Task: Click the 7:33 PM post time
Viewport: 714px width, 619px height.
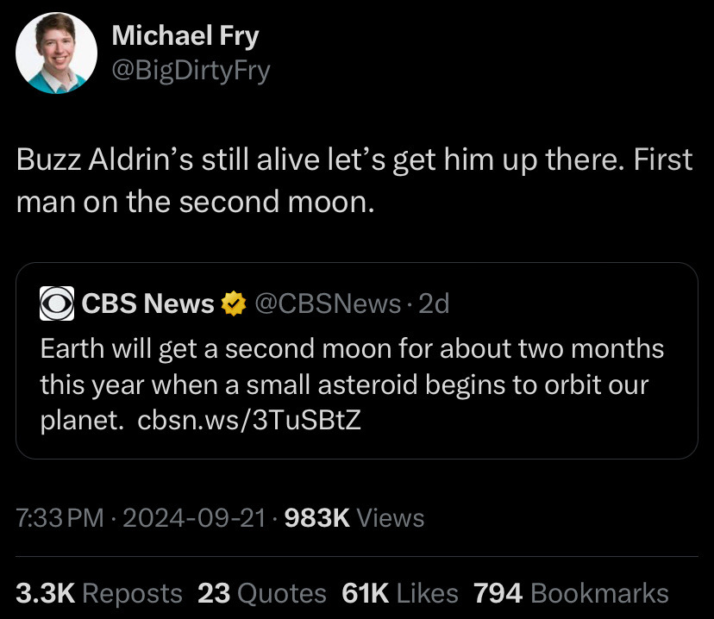Action: pyautogui.click(x=59, y=518)
